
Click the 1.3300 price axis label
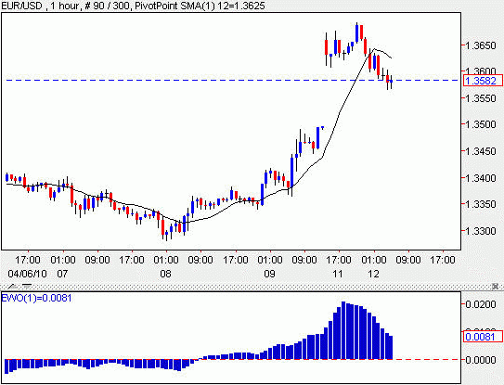pyautogui.click(x=481, y=231)
